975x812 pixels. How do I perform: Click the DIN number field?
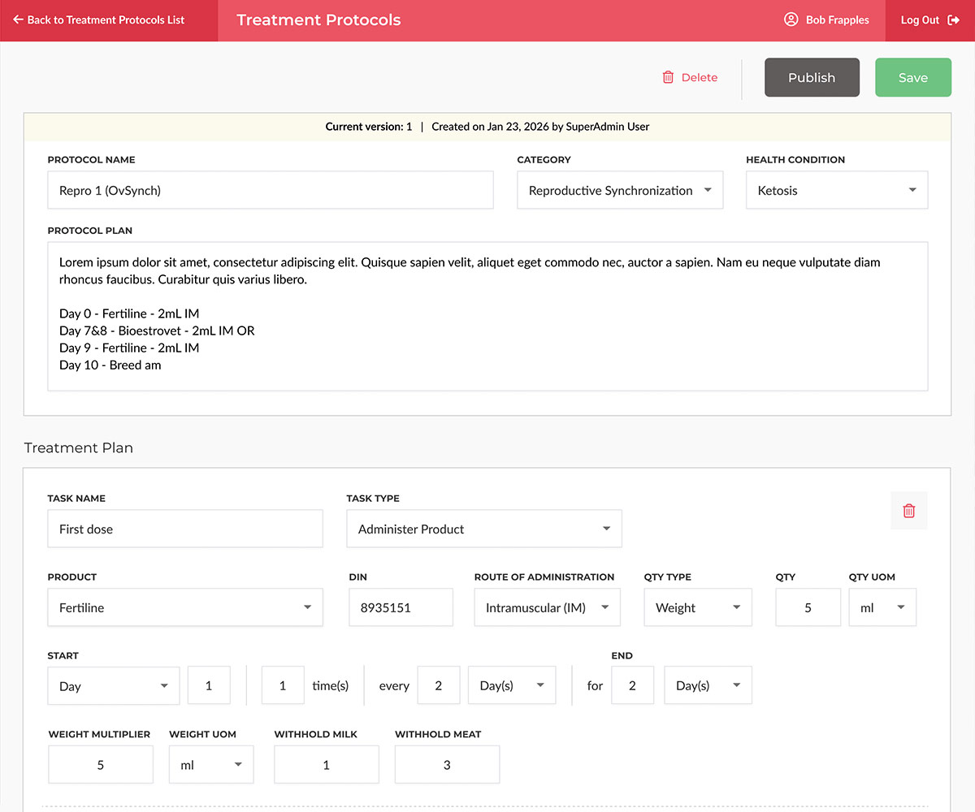point(401,607)
